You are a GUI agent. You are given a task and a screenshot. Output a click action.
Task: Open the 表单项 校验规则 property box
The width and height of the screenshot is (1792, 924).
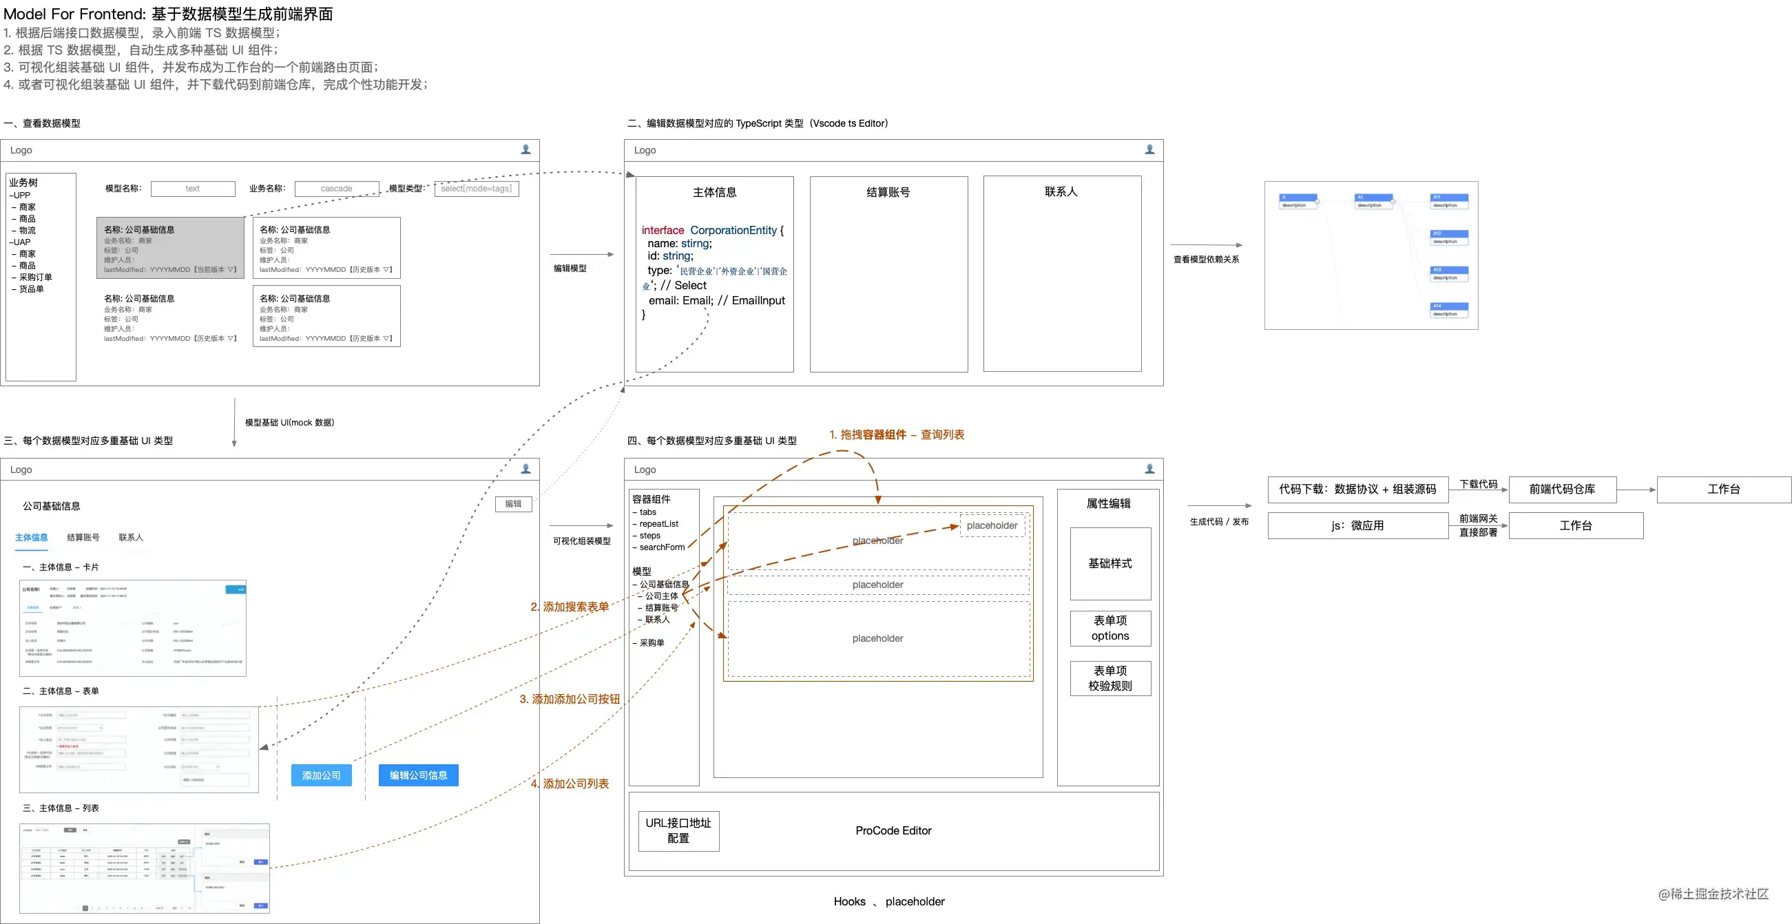1110,679
